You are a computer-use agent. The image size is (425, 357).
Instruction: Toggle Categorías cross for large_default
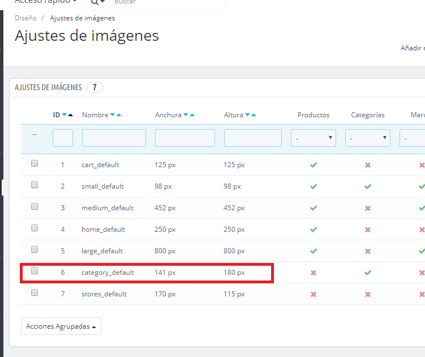367,251
